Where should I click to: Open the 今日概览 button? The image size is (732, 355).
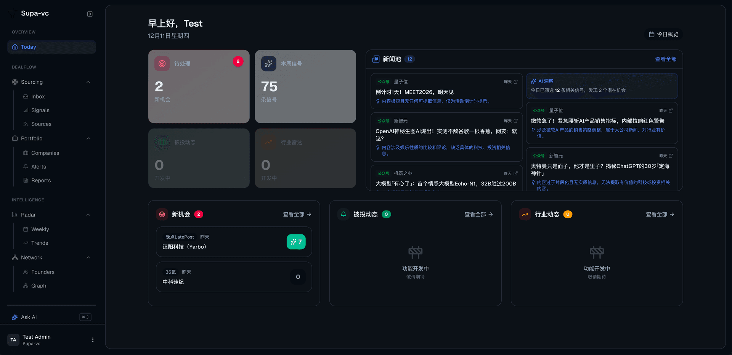point(663,34)
